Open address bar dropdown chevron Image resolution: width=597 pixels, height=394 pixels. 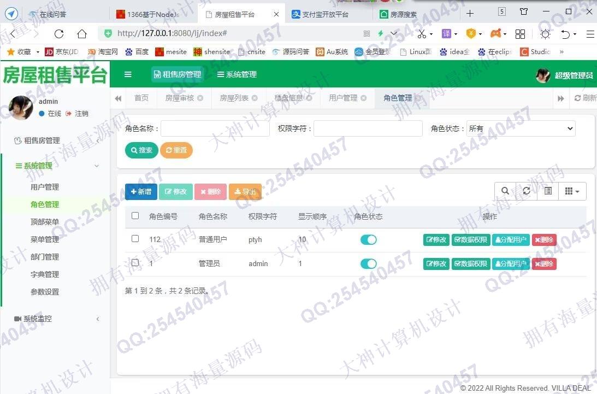tap(394, 33)
